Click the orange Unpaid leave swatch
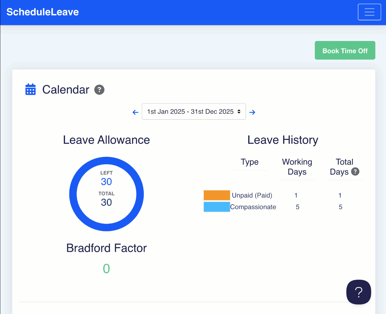The image size is (386, 314). click(217, 195)
